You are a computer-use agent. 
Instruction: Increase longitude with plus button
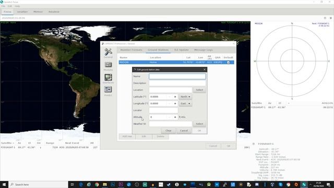pyautogui.click(x=175, y=103)
